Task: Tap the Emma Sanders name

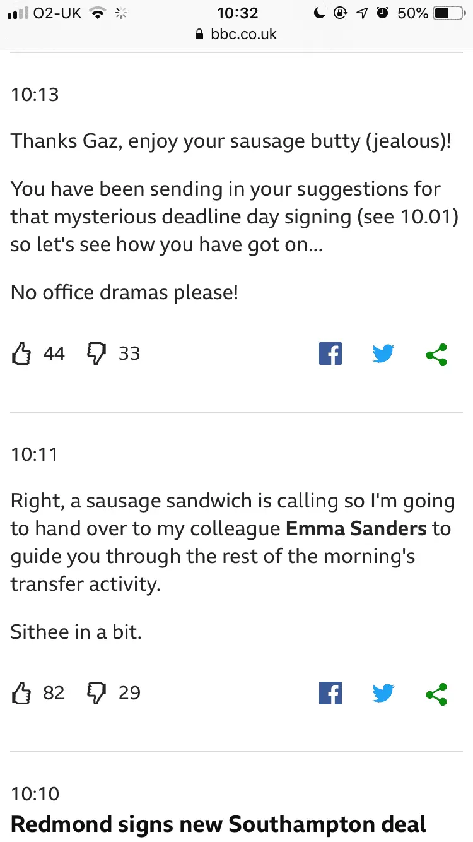Action: pyautogui.click(x=356, y=528)
